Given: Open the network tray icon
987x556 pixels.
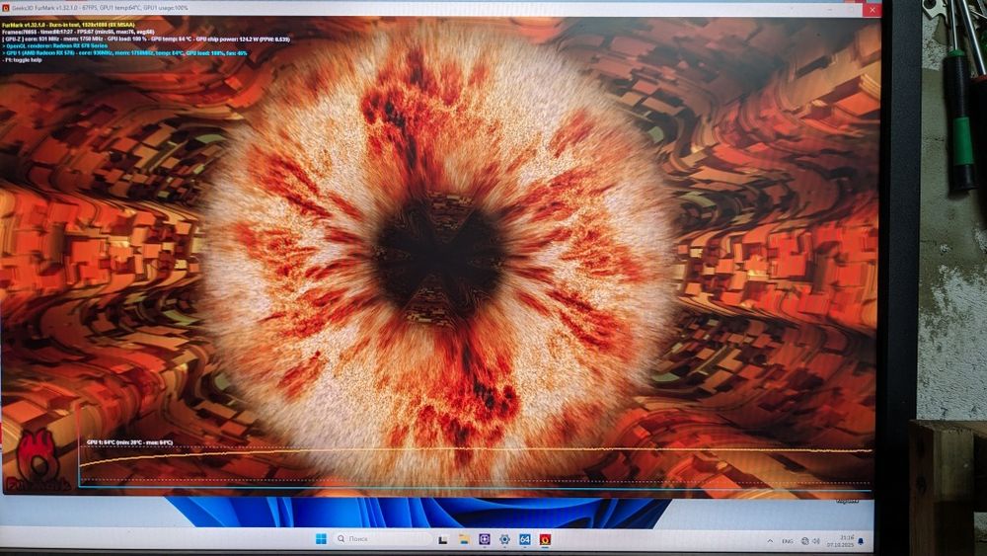Looking at the screenshot, I should point(804,541).
